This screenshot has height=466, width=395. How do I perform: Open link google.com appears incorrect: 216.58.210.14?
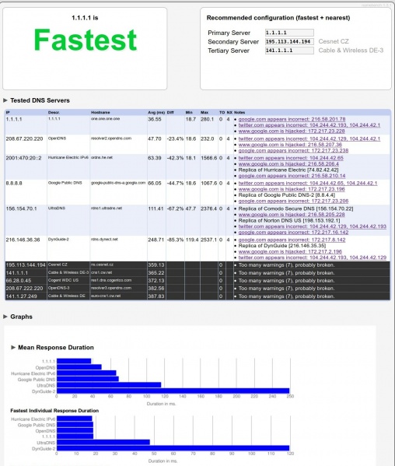tap(292, 176)
